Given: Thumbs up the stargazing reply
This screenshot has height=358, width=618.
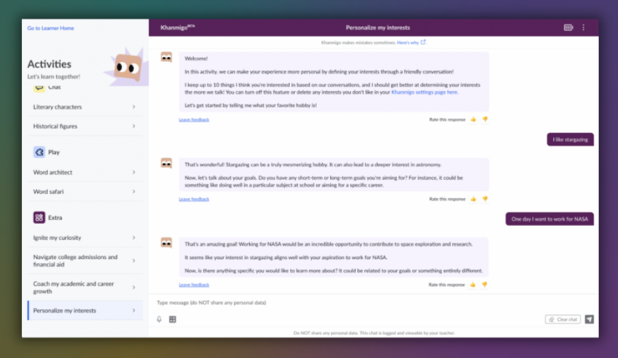Looking at the screenshot, I should pos(473,199).
